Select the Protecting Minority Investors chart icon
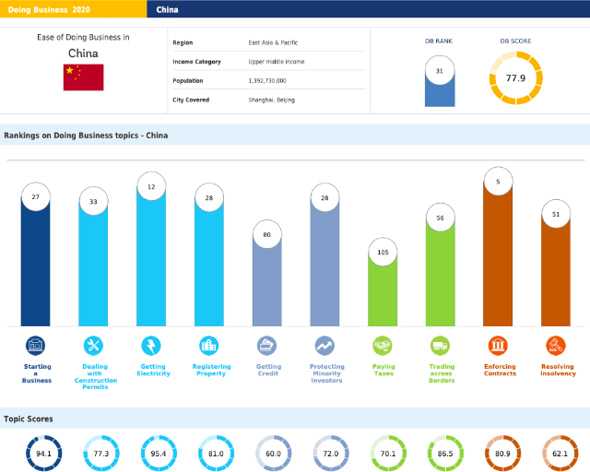590x472 pixels. pyautogui.click(x=325, y=346)
